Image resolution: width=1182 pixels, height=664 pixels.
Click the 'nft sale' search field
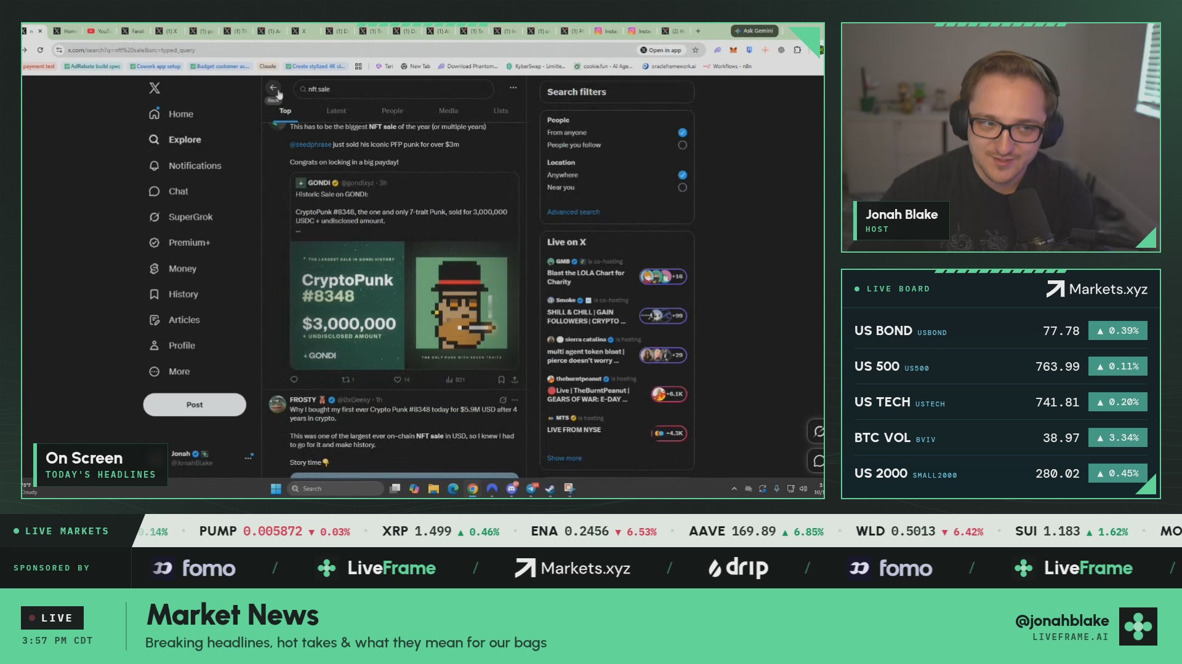coord(394,89)
